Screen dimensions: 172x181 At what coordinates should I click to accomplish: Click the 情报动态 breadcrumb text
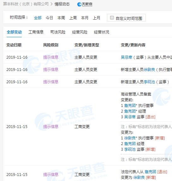[x=62, y=4]
